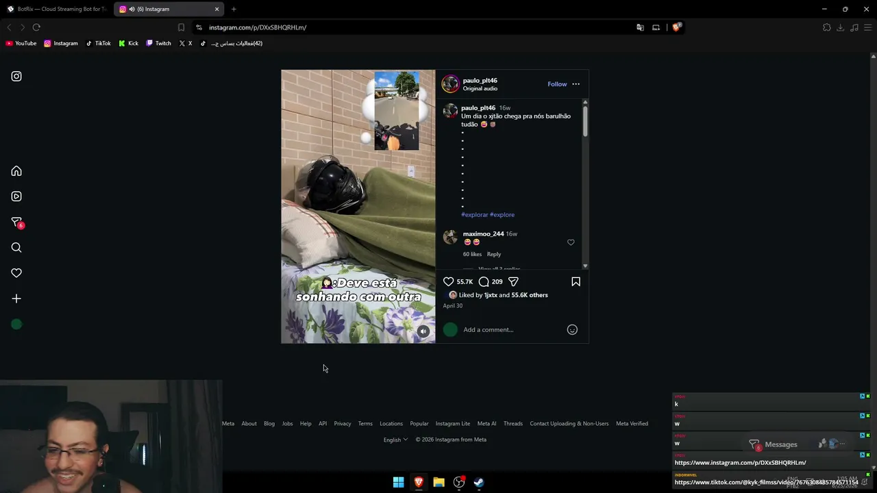This screenshot has height=493, width=877.
Task: Open the Brave main menu
Action: click(868, 27)
